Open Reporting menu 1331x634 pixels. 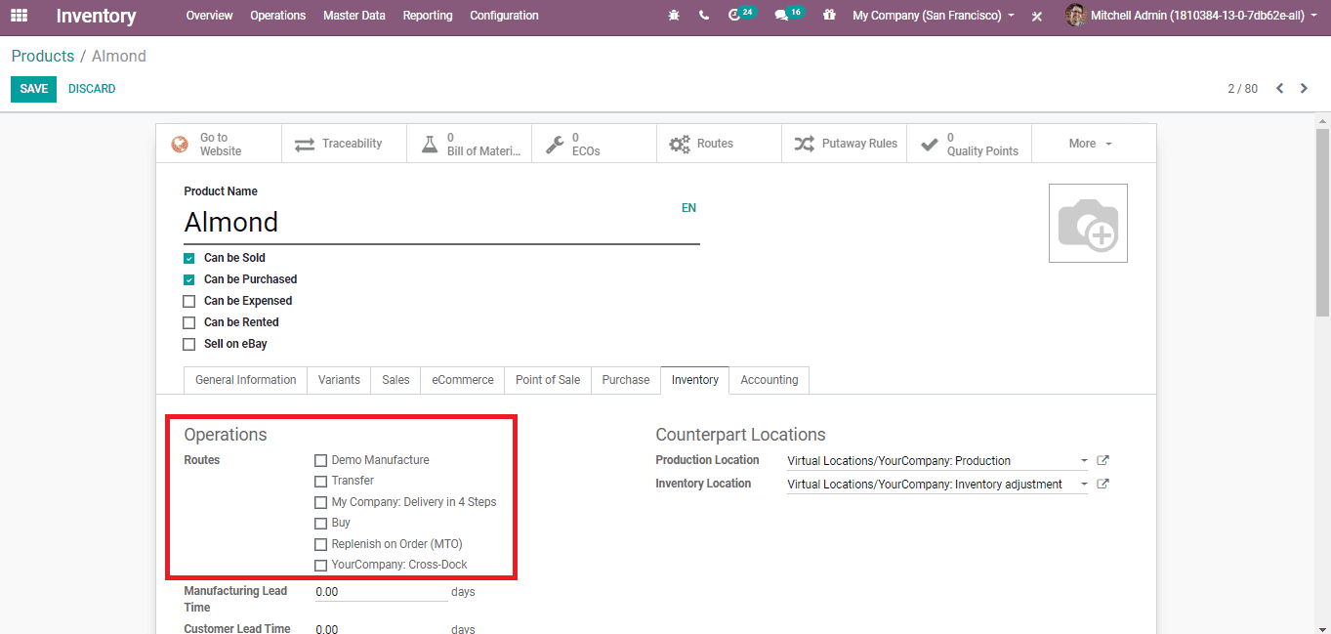tap(428, 16)
